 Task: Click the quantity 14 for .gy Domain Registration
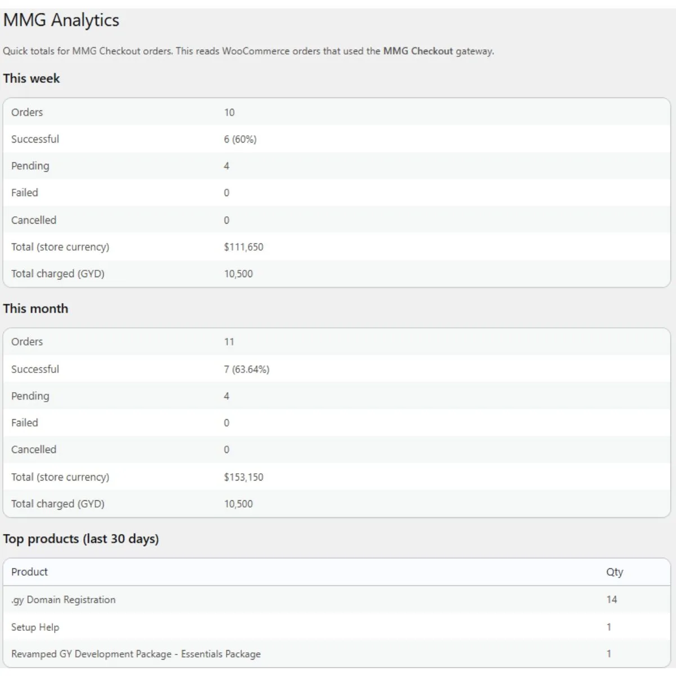pos(612,599)
